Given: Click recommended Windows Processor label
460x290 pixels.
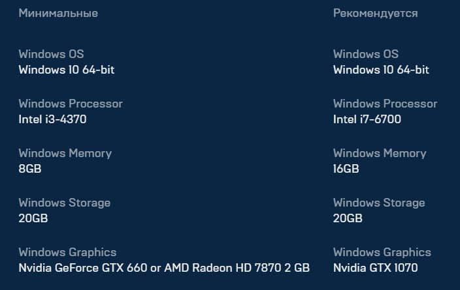Looking at the screenshot, I should (x=385, y=104).
